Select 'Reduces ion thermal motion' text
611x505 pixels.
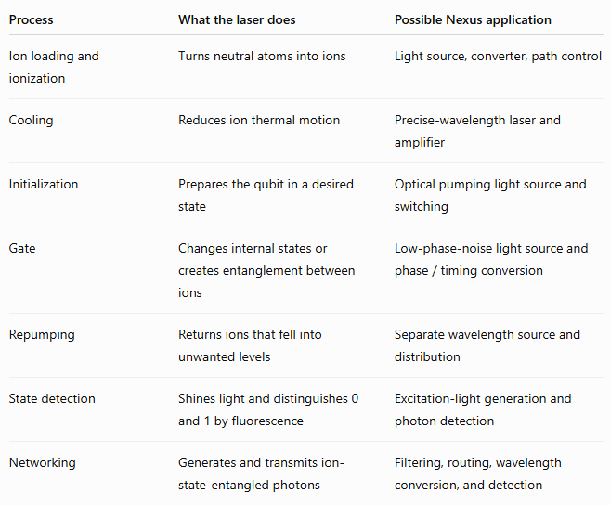pyautogui.click(x=259, y=120)
